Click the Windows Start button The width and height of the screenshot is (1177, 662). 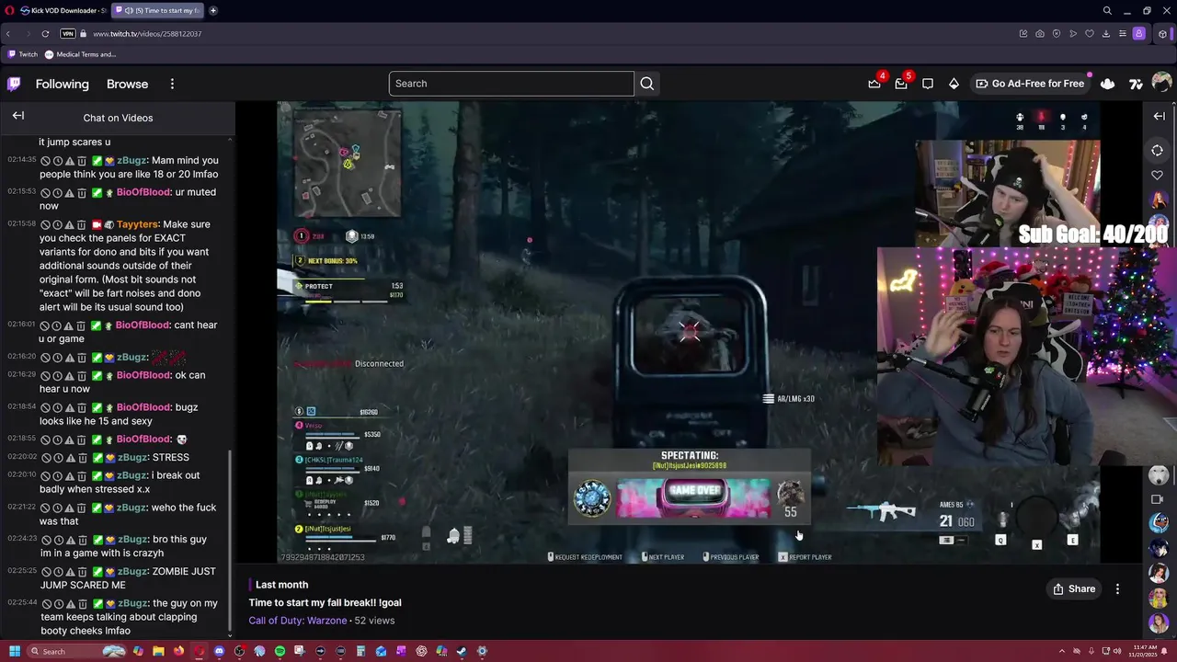pos(15,651)
